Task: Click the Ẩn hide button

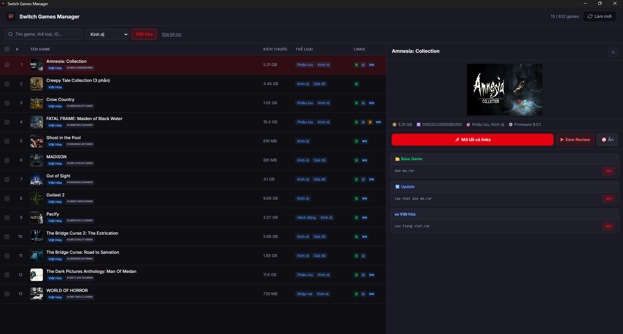Action: click(x=607, y=140)
